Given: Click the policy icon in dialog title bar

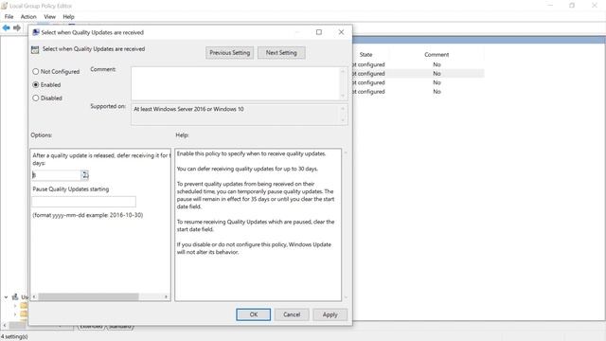Looking at the screenshot, I should point(36,32).
